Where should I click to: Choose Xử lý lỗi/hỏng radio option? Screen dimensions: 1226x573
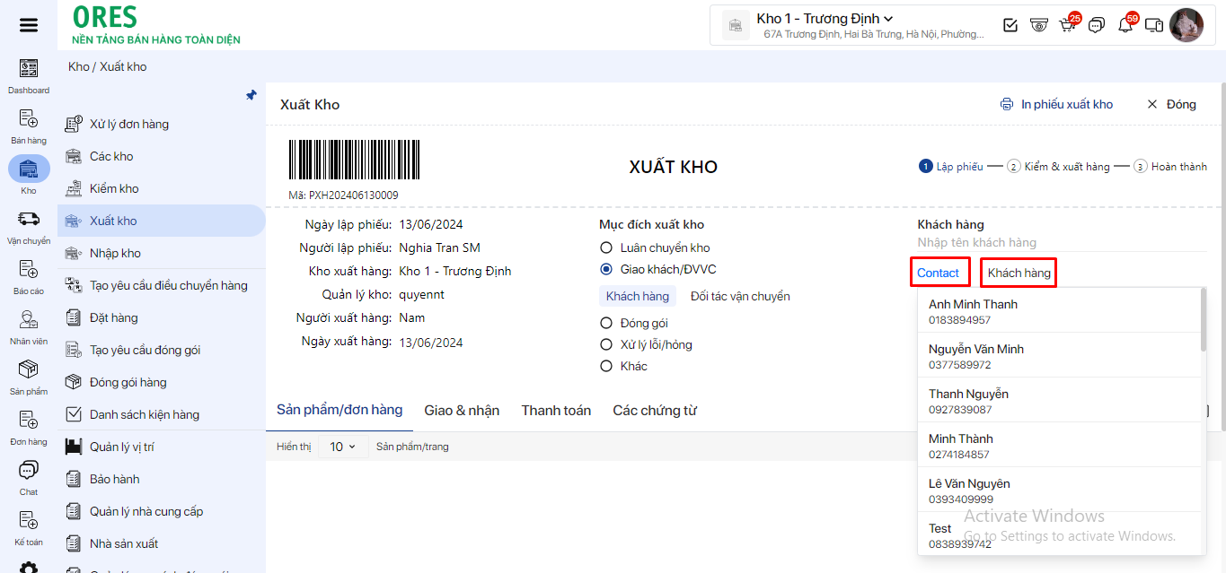tap(606, 344)
